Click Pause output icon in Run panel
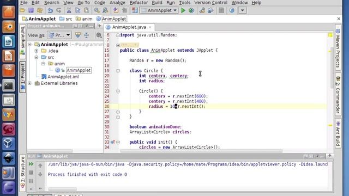Viewport: 349px width, 196px height. [x=31, y=181]
